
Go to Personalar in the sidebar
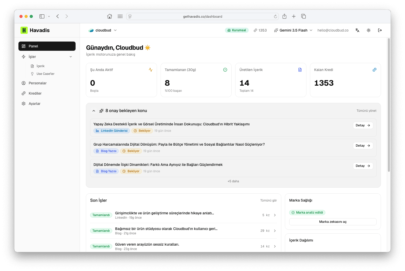pyautogui.click(x=47, y=83)
